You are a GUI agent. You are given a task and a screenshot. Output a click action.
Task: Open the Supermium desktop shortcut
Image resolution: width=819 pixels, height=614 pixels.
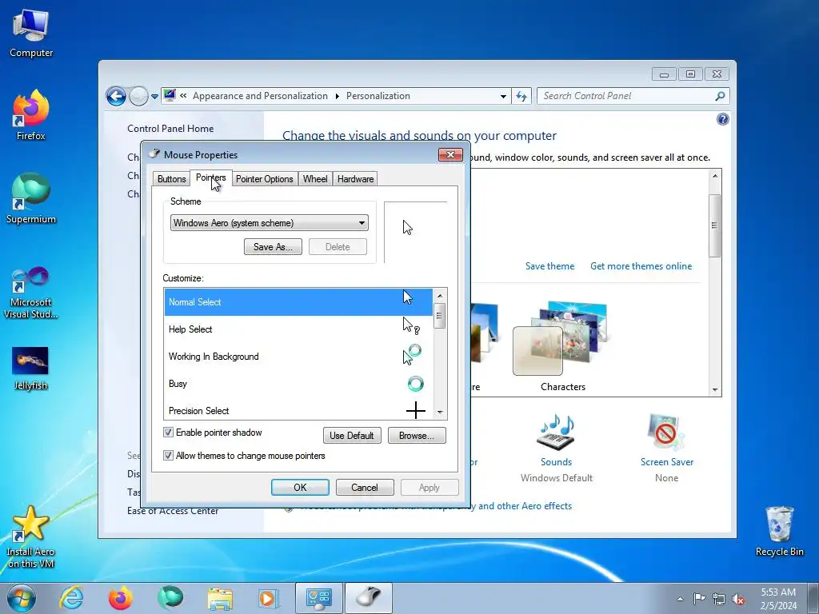coord(31,198)
